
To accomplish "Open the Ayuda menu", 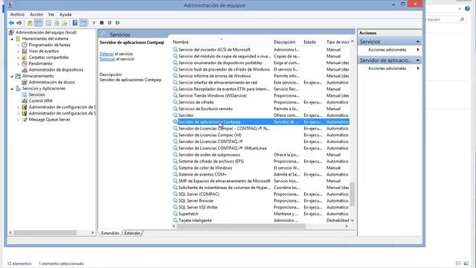I will coord(65,14).
